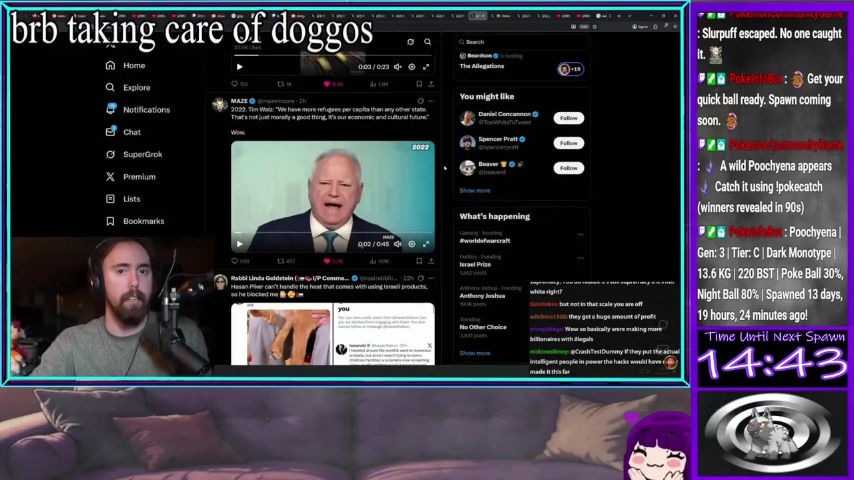Seek the 0:23 video progress bar
Viewport: 854px width, 480px height.
[x=332, y=56]
